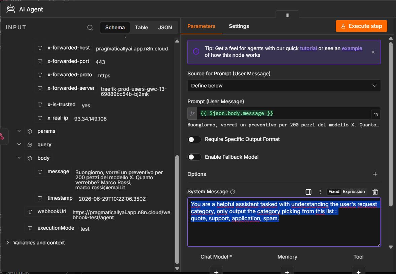Click the value 93.34.149.108
The height and width of the screenshot is (274, 396).
pos(91,119)
